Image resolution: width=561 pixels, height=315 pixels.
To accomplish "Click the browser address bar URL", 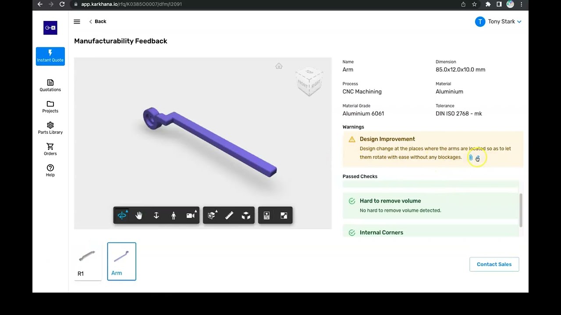I will (131, 4).
